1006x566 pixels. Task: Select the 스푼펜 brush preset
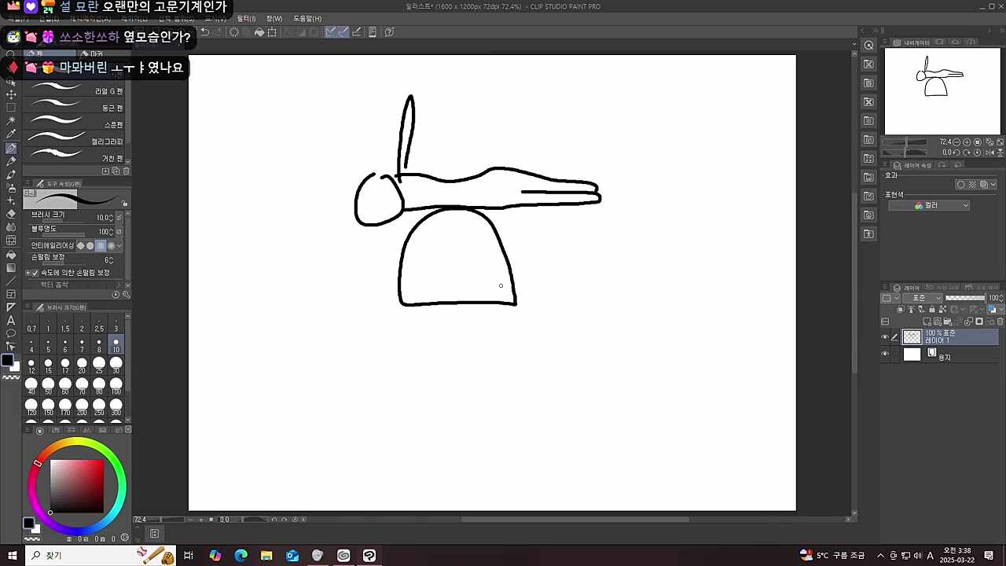pyautogui.click(x=76, y=124)
